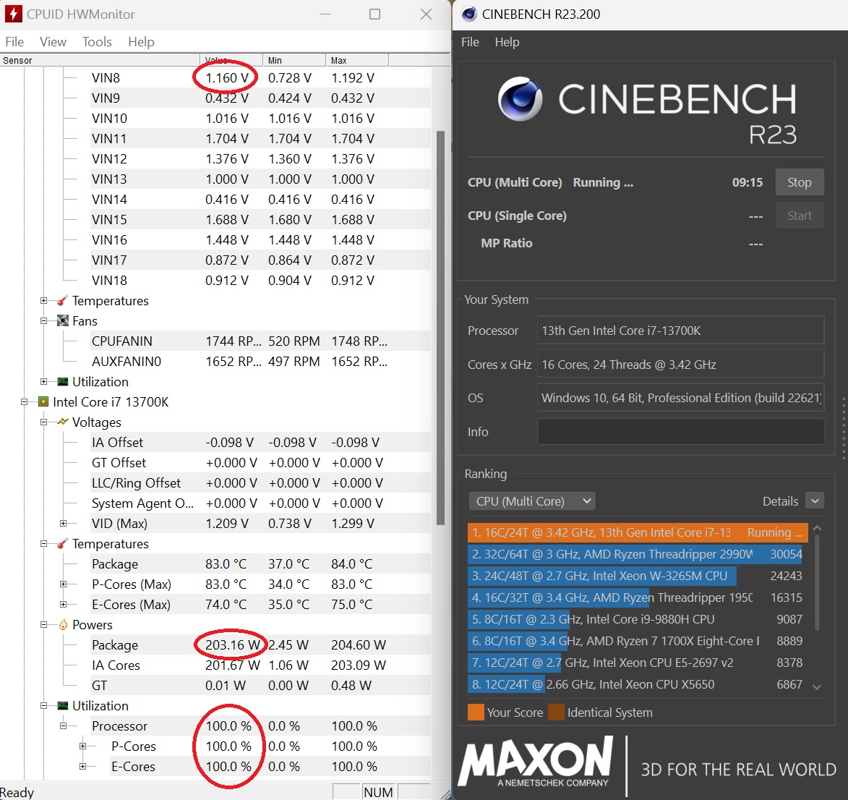Collapse the Powers node

click(x=44, y=625)
